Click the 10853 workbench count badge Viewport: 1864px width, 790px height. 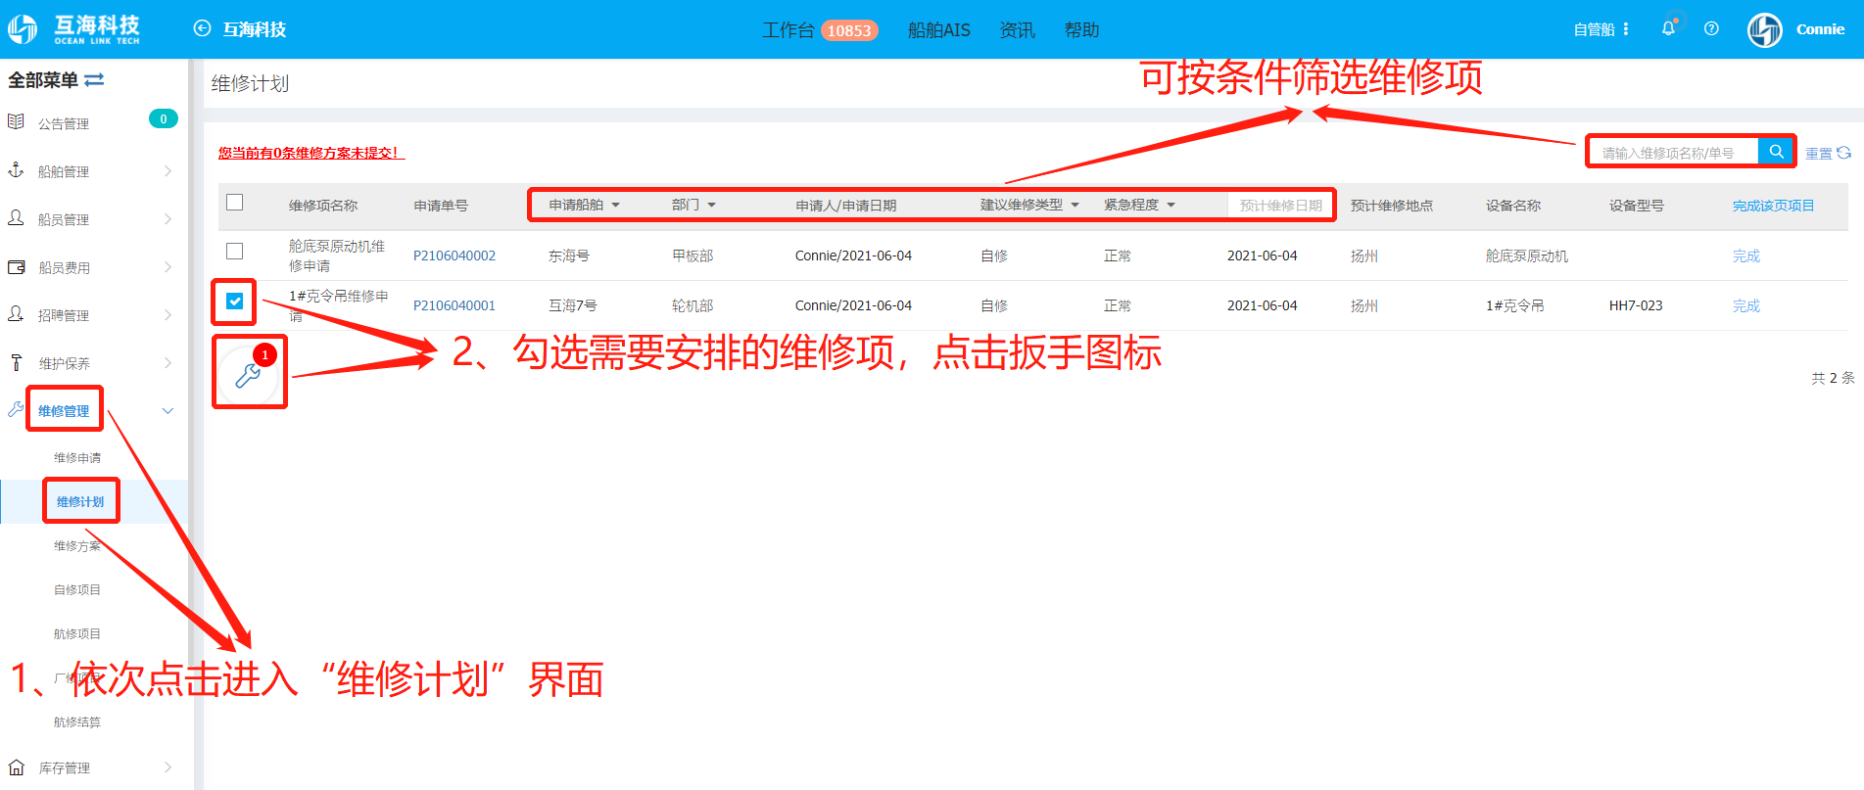point(849,30)
